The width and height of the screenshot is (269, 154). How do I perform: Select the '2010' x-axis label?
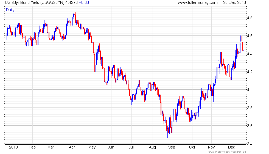tap(13, 147)
